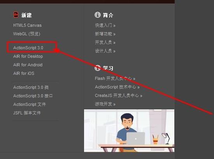The height and width of the screenshot is (159, 214).
Task: Open the 设计人员 link
Action: point(105,51)
